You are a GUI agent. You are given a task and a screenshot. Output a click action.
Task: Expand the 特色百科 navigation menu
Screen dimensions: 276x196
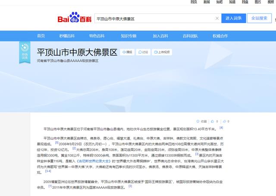[x=97, y=36]
